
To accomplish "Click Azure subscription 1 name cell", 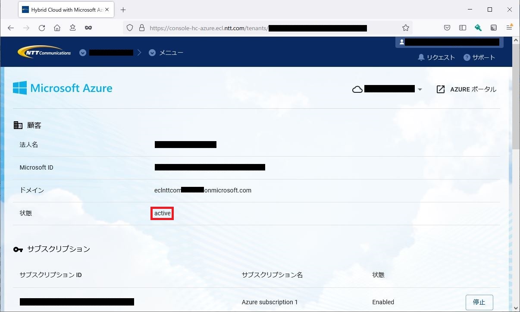I will [270, 302].
